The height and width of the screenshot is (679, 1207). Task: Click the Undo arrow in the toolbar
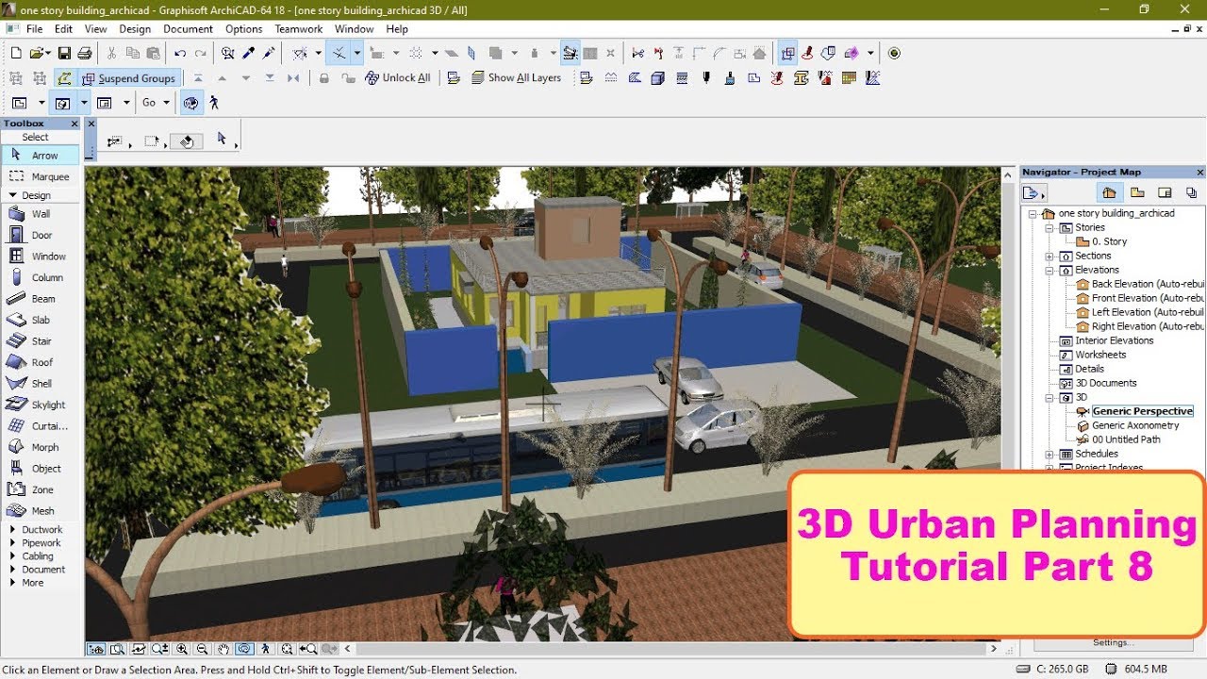pyautogui.click(x=179, y=54)
